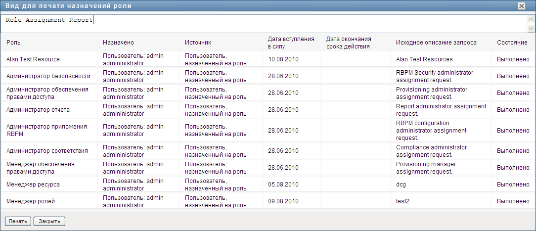Click date 28.06.2010 in Администратор отчета row

tap(283, 110)
